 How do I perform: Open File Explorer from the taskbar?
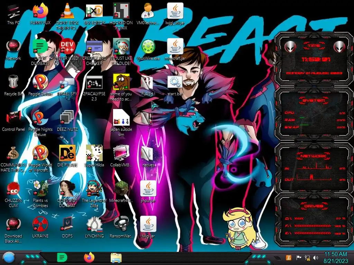pyautogui.click(x=116, y=258)
